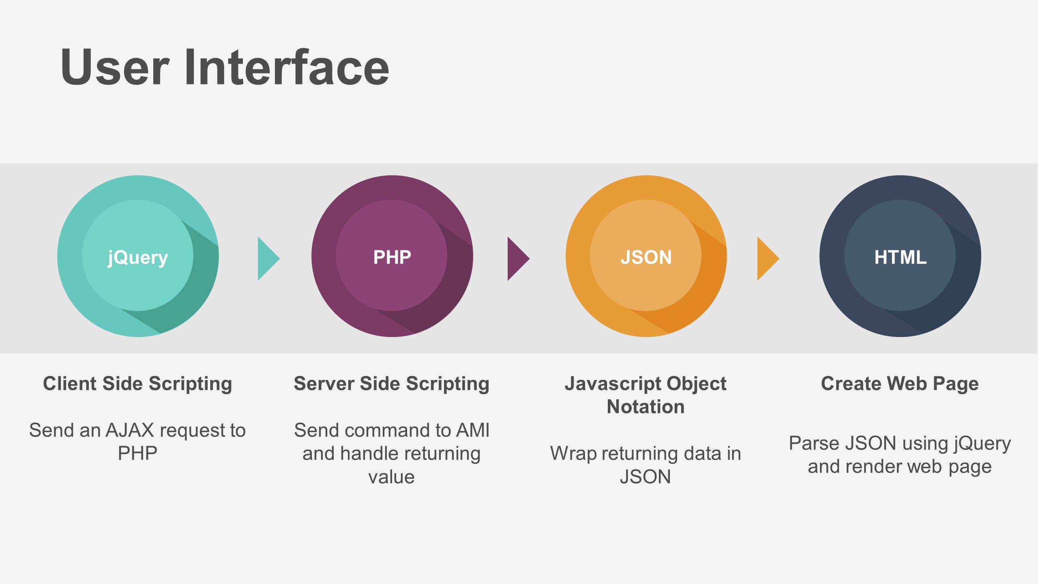Click the teal jQuery circle

pyautogui.click(x=138, y=256)
